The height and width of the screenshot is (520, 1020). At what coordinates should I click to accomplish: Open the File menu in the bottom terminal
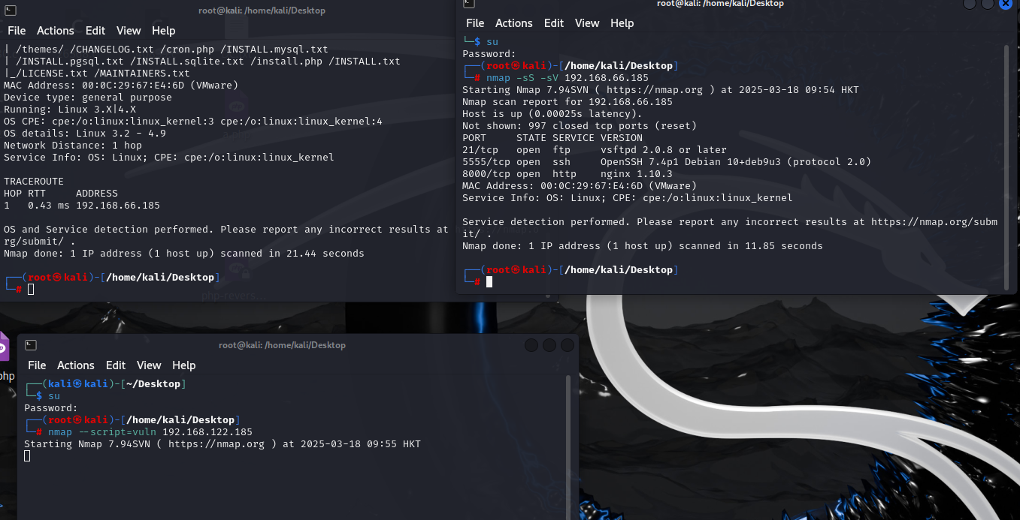click(x=37, y=365)
